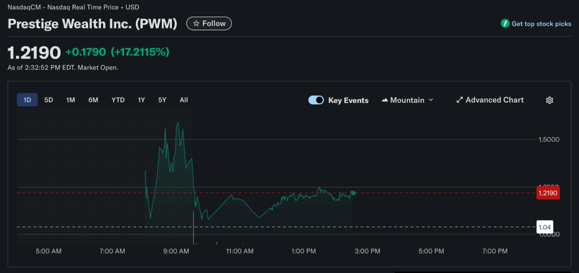Click the star icon in Follow button
579x273 pixels.
pyautogui.click(x=196, y=24)
